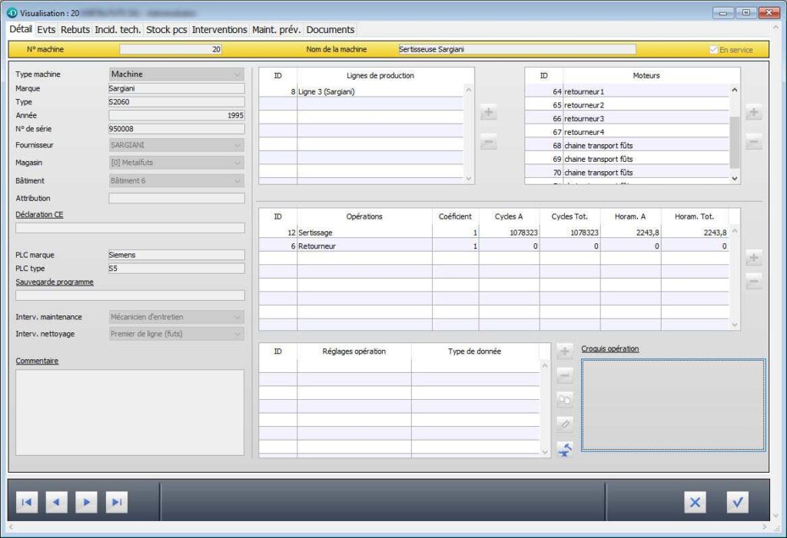Expand Interv. maintenance dropdown
The height and width of the screenshot is (538, 787).
coord(177,317)
